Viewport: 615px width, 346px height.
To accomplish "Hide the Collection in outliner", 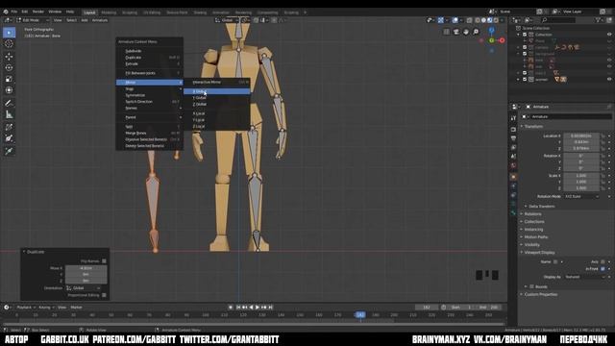I will (609, 35).
